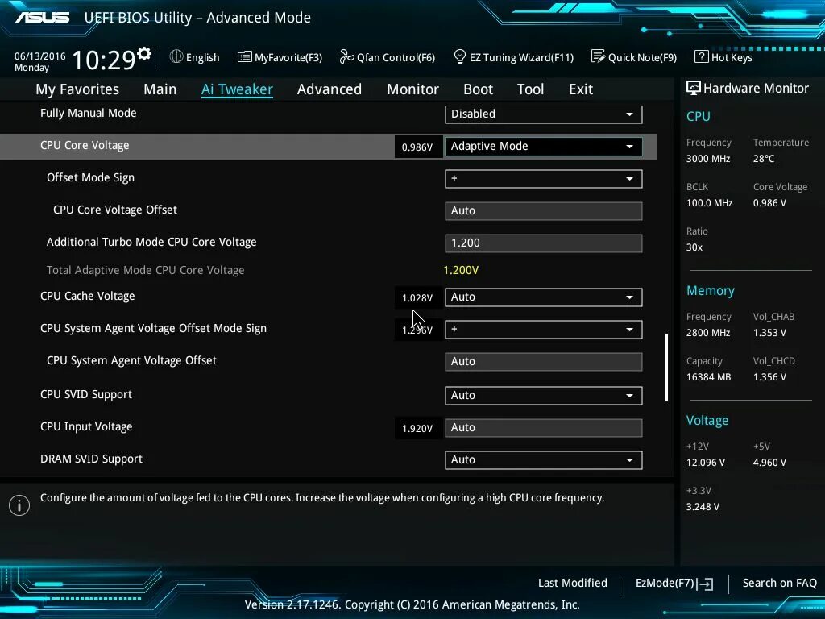
Task: Select the CPU Core Voltage row label
Action: (85, 145)
